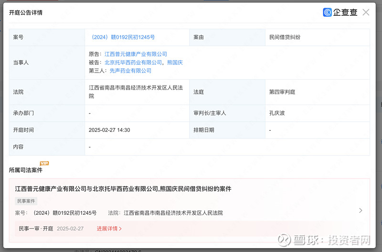Select 民事一审·开庭 status text
The width and height of the screenshot is (382, 252).
[x=36, y=229]
